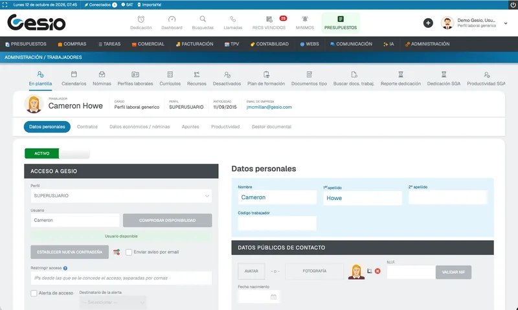The height and width of the screenshot is (310, 518).
Task: Open Búsquedas magnifier icon
Action: tap(203, 19)
